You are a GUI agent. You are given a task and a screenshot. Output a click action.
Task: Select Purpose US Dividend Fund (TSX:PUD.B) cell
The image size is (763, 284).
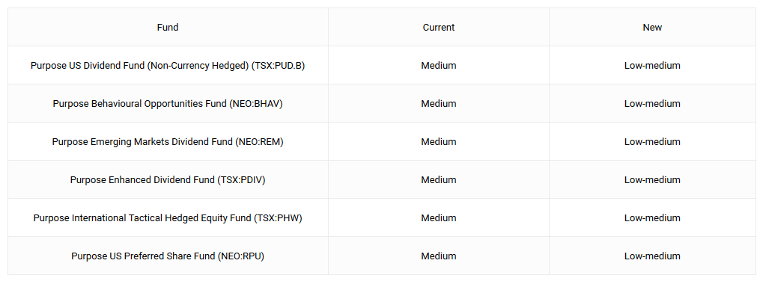tap(168, 66)
